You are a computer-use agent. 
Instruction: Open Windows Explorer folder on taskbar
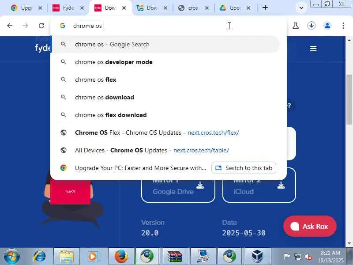tap(67, 257)
